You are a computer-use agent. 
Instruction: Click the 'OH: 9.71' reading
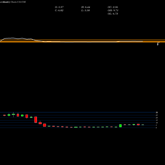113,10
